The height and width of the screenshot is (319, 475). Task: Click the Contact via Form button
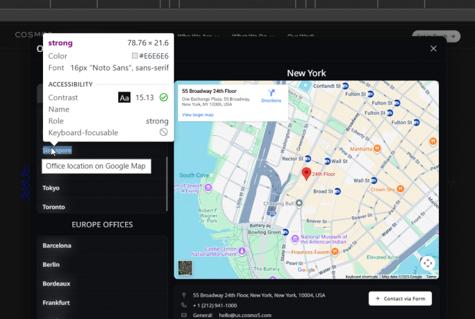400,298
